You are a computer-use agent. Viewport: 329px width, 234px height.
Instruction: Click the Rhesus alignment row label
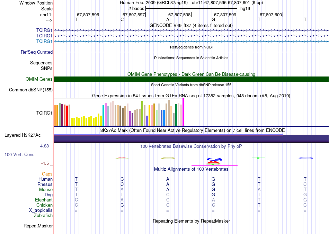[x=45, y=184]
